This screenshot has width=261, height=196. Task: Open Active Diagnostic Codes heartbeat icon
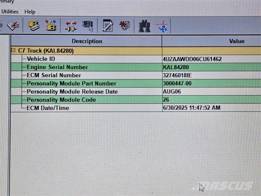pyautogui.click(x=124, y=25)
